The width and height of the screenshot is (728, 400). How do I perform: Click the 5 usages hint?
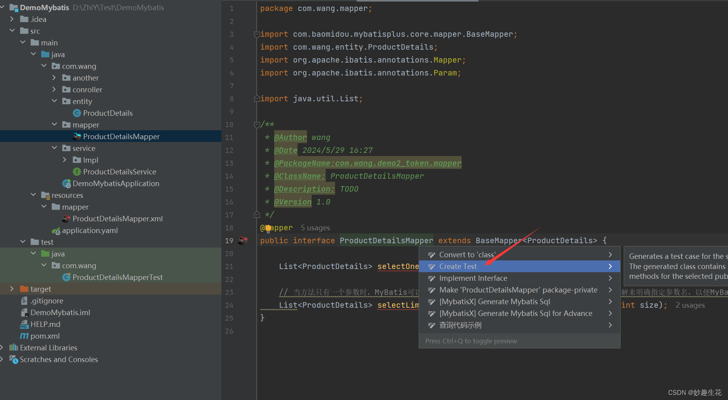click(315, 228)
